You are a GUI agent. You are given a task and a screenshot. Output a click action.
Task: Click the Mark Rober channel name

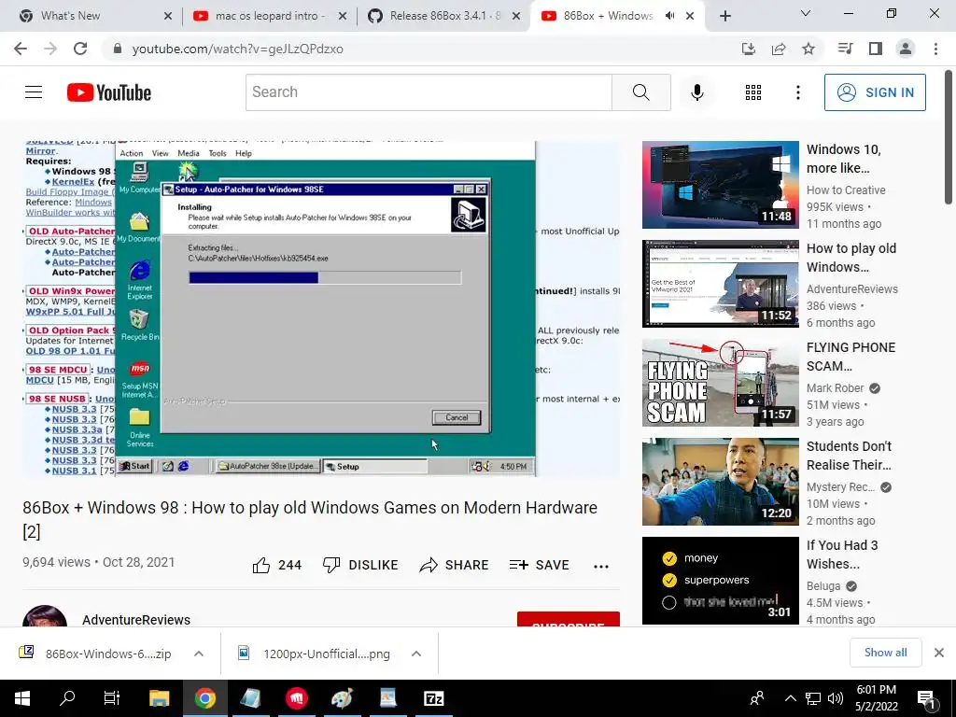pyautogui.click(x=835, y=388)
